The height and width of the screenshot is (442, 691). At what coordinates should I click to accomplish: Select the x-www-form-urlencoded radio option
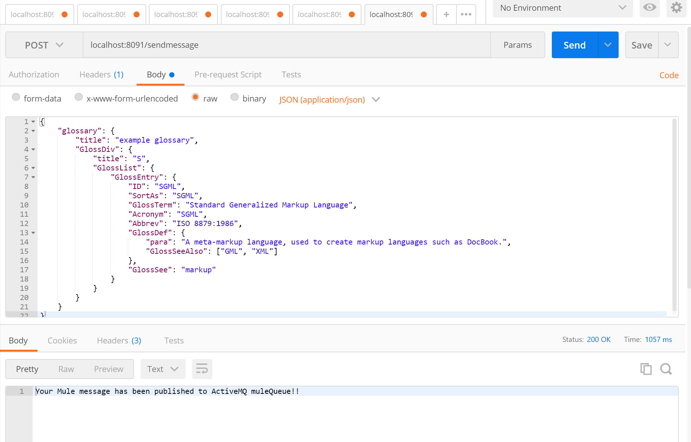pos(79,97)
